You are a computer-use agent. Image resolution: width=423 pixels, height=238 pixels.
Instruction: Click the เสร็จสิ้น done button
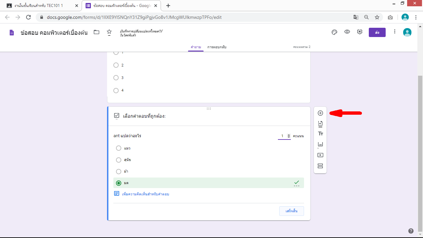[291, 211]
